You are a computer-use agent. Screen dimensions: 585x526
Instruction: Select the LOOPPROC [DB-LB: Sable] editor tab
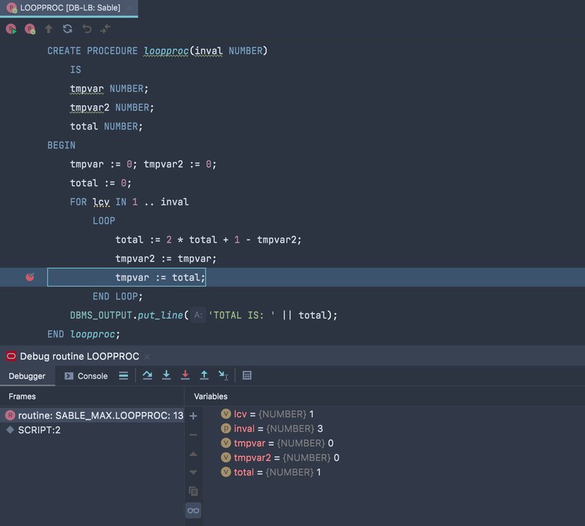tap(69, 8)
